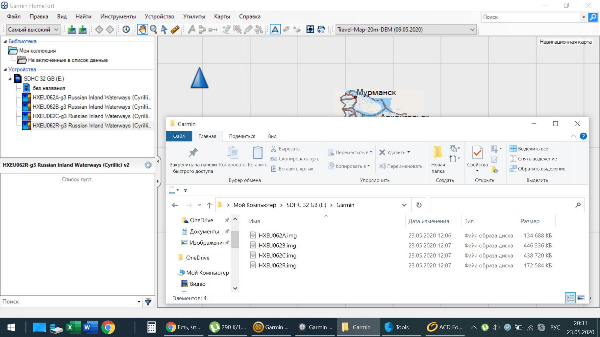Click the fit map to screen icon
The height and width of the screenshot is (337, 600).
point(310,30)
